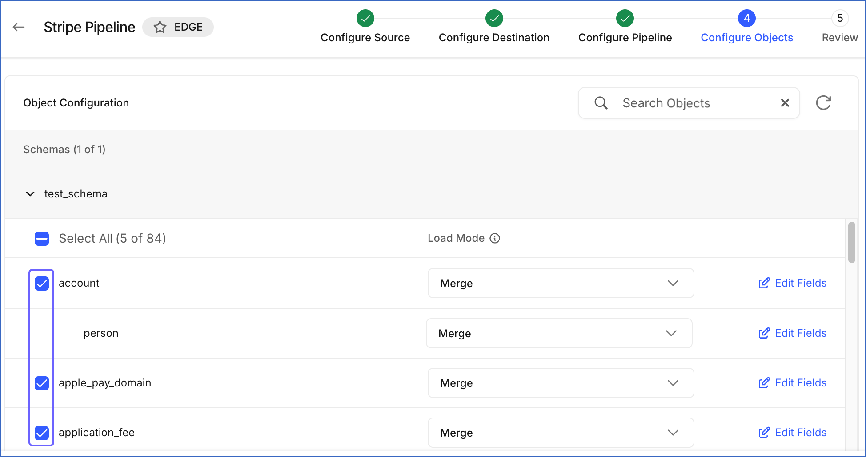Image resolution: width=866 pixels, height=457 pixels.
Task: Click the Configure Source green checkmark
Action: click(x=365, y=18)
